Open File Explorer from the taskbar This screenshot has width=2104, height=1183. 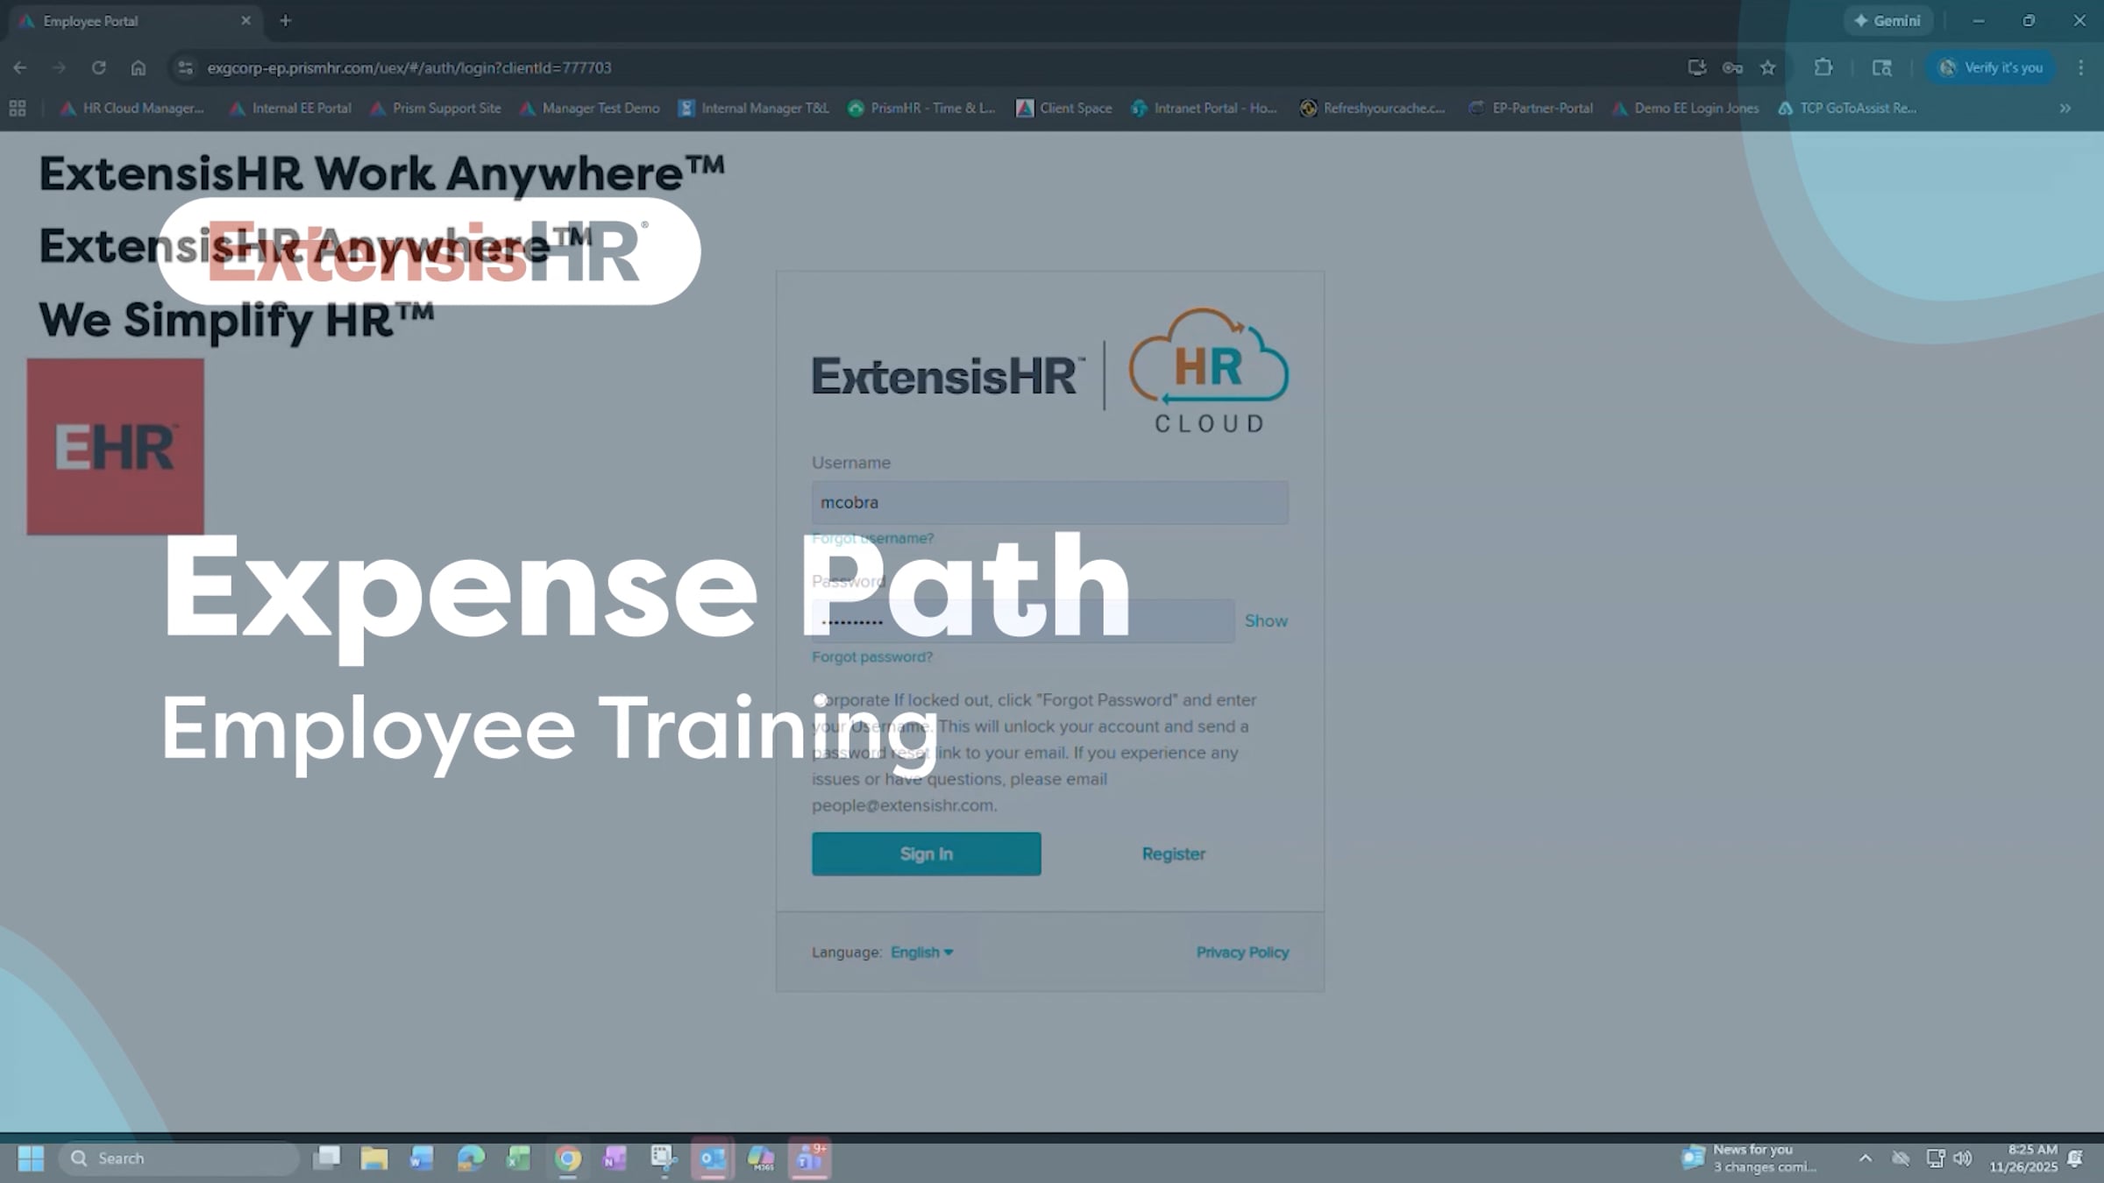click(x=374, y=1158)
